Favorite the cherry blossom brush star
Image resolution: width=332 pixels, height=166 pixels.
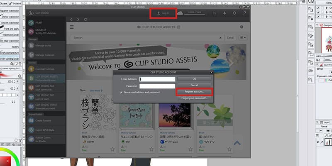[112, 149]
